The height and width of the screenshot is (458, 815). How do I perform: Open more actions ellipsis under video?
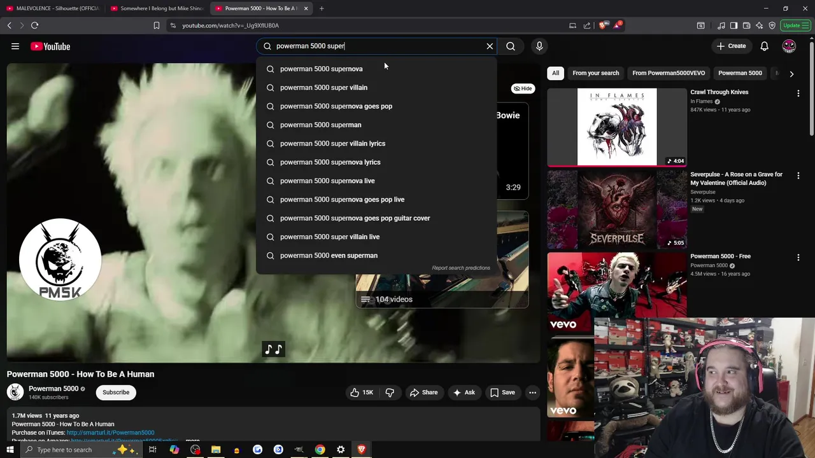pyautogui.click(x=532, y=392)
